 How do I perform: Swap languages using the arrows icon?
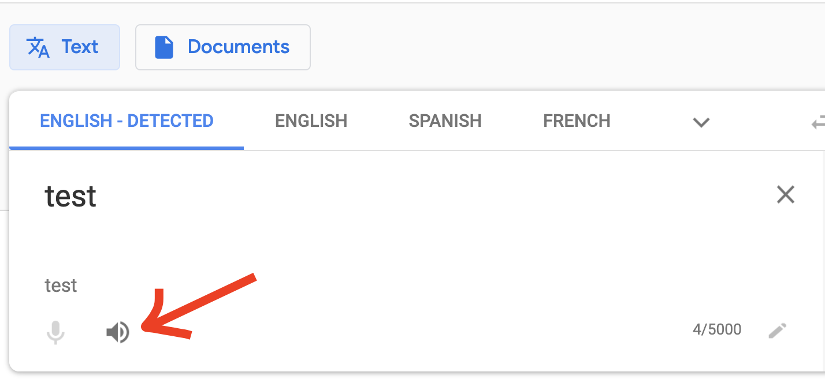click(x=818, y=122)
